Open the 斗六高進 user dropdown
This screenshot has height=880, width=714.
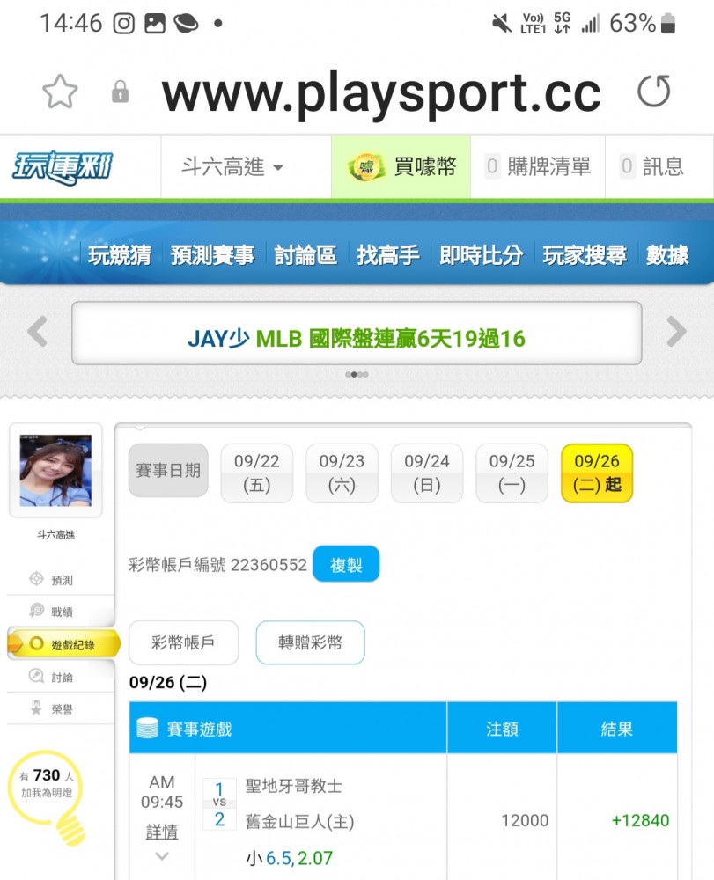coord(233,166)
